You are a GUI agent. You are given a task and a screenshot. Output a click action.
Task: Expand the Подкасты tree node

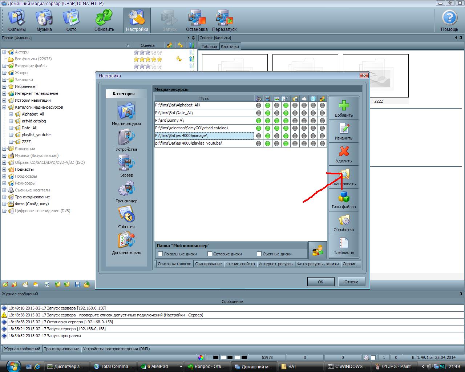(x=4, y=169)
